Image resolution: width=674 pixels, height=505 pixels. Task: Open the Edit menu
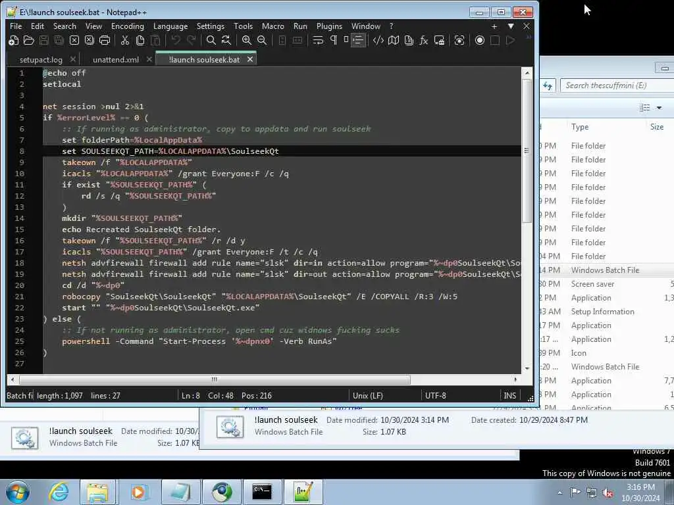[38, 26]
